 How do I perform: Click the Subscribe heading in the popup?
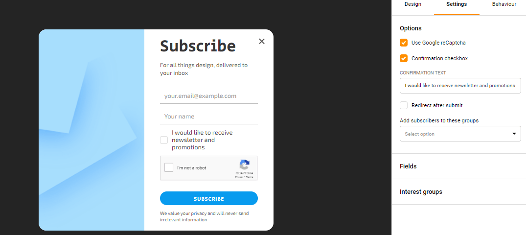198,46
